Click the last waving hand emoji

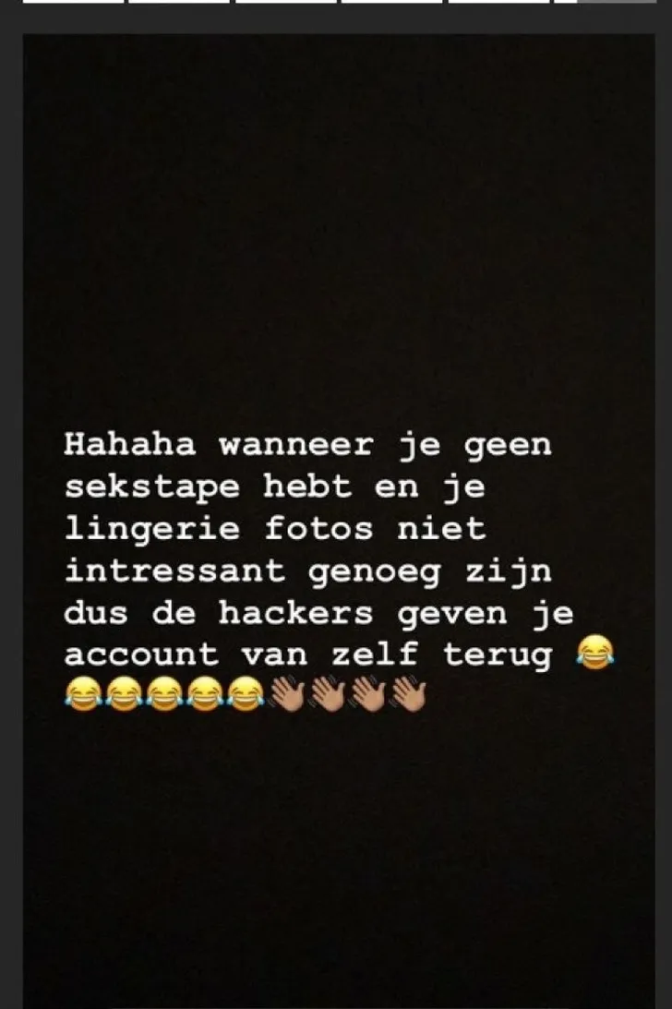409,693
